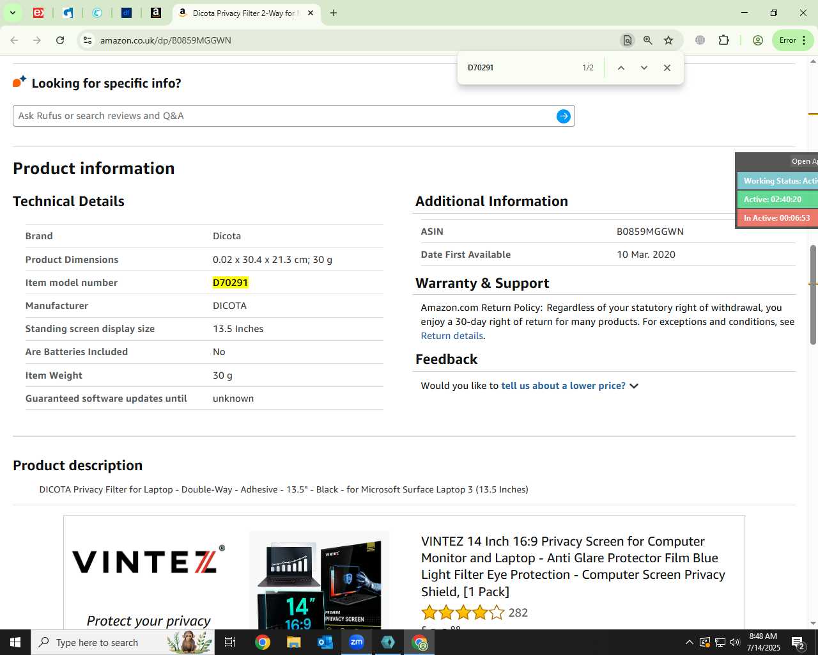Viewport: 818px width, 655px height.
Task: Open the Extensions puzzle icon
Action: [723, 40]
